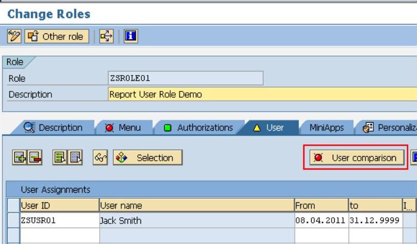This screenshot has width=417, height=244.
Task: Switch to the Description tab
Action: pos(53,128)
